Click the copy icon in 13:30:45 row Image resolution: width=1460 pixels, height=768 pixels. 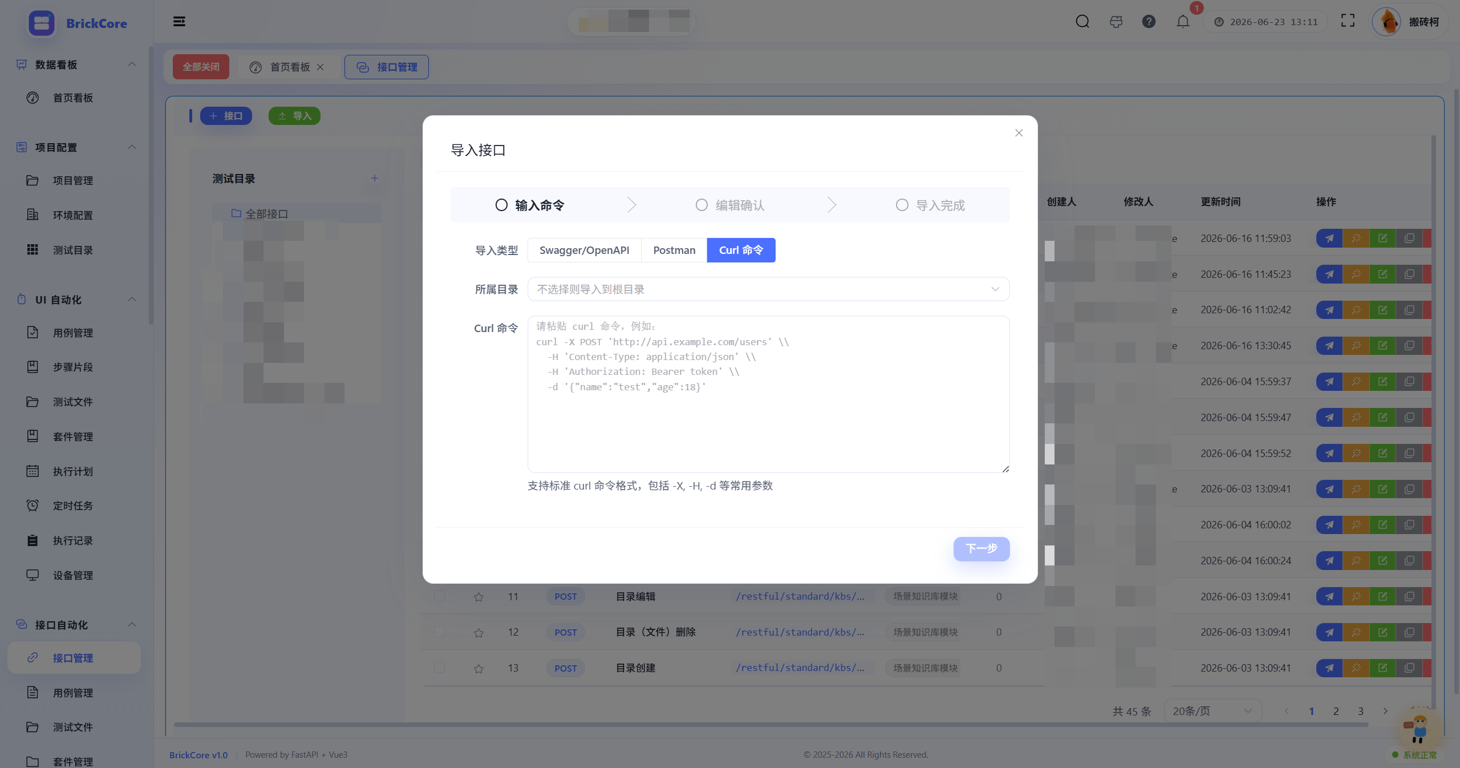(x=1409, y=346)
